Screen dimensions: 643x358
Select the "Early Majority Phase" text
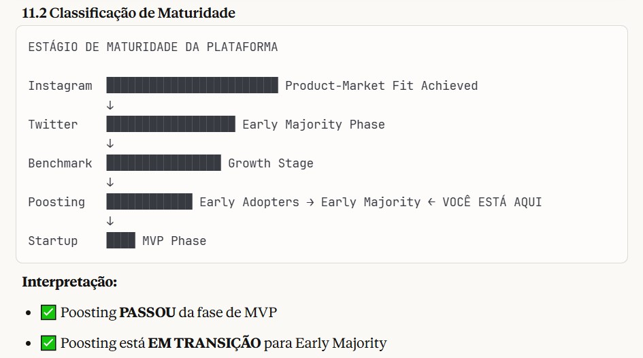pyautogui.click(x=313, y=125)
